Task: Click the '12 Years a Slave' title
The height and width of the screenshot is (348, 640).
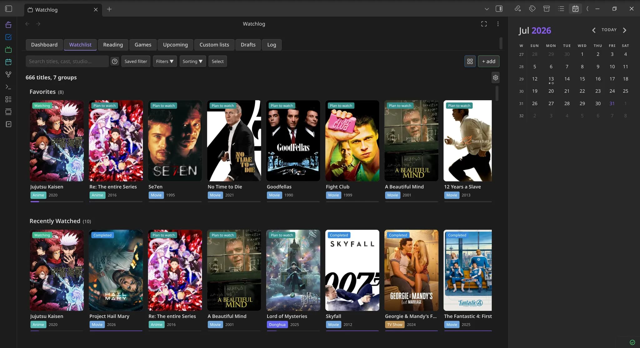Action: pyautogui.click(x=462, y=187)
